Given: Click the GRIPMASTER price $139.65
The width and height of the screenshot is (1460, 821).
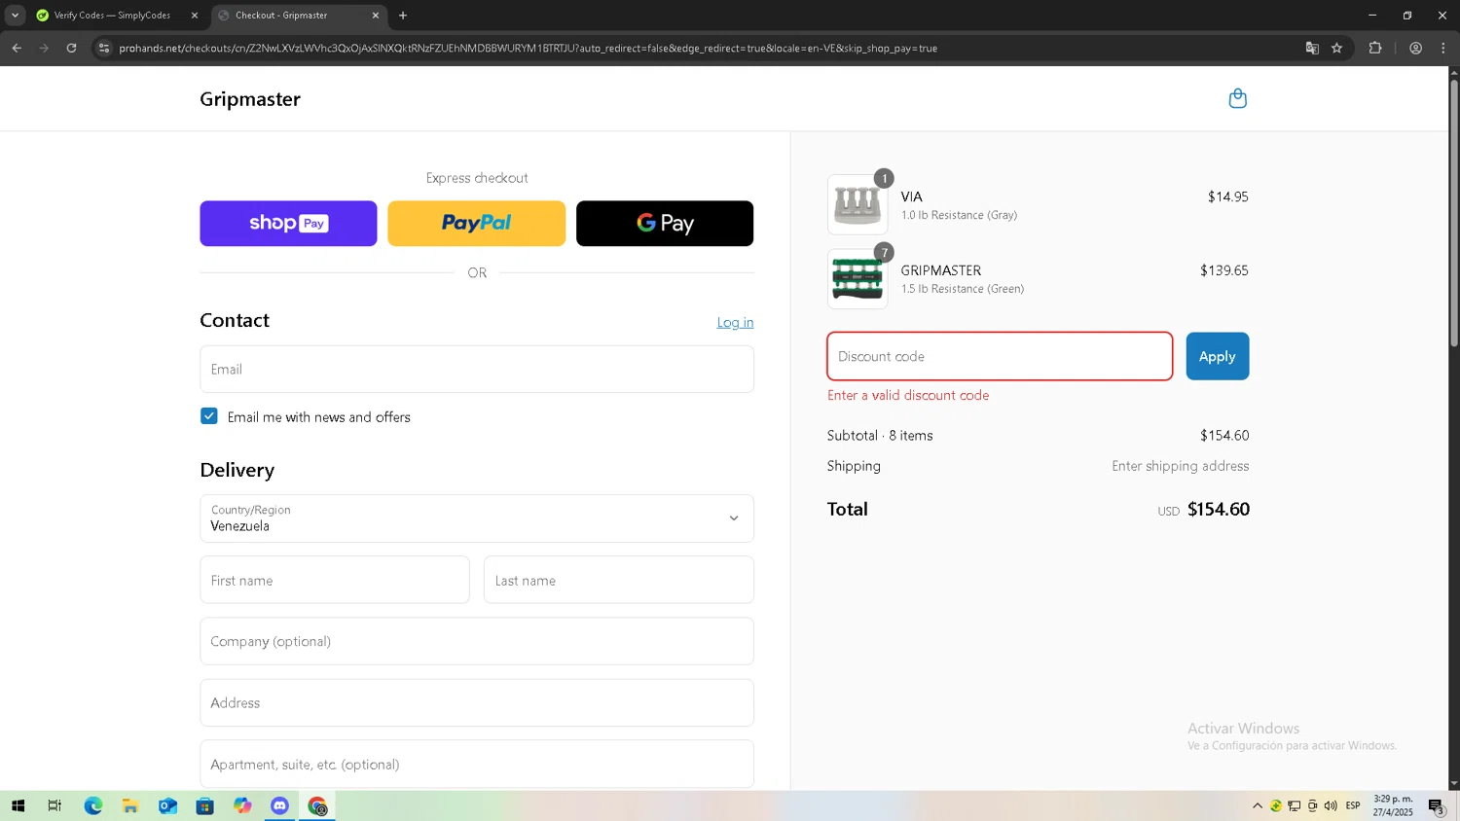Looking at the screenshot, I should click(x=1223, y=270).
